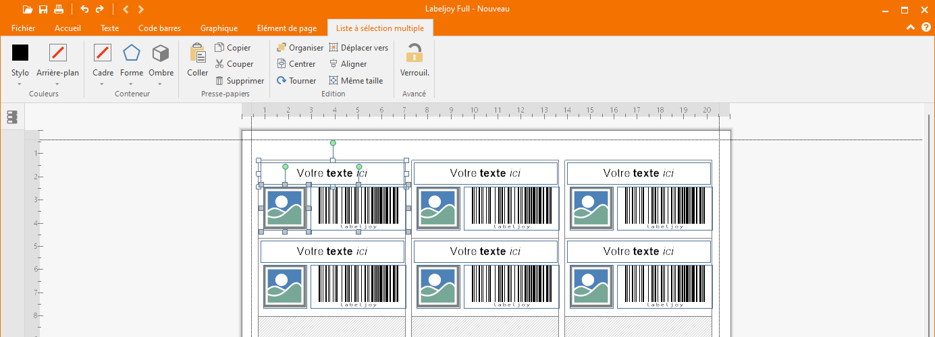Click the Supprimer trash button
935x337 pixels.
[240, 80]
